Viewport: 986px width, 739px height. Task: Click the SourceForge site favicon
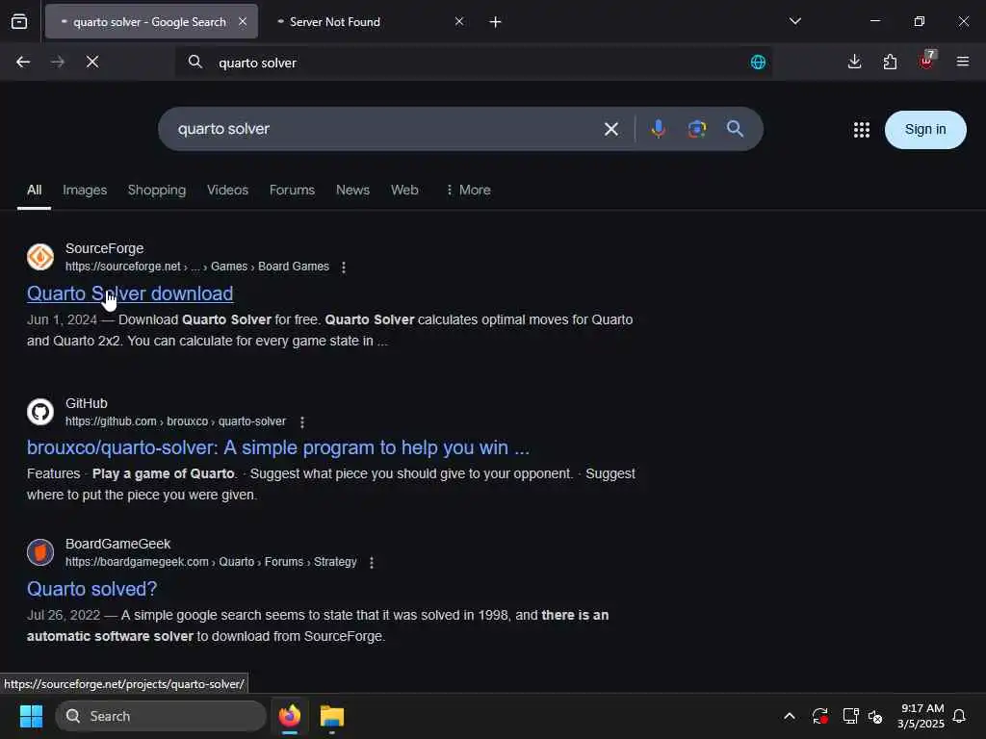(40, 257)
